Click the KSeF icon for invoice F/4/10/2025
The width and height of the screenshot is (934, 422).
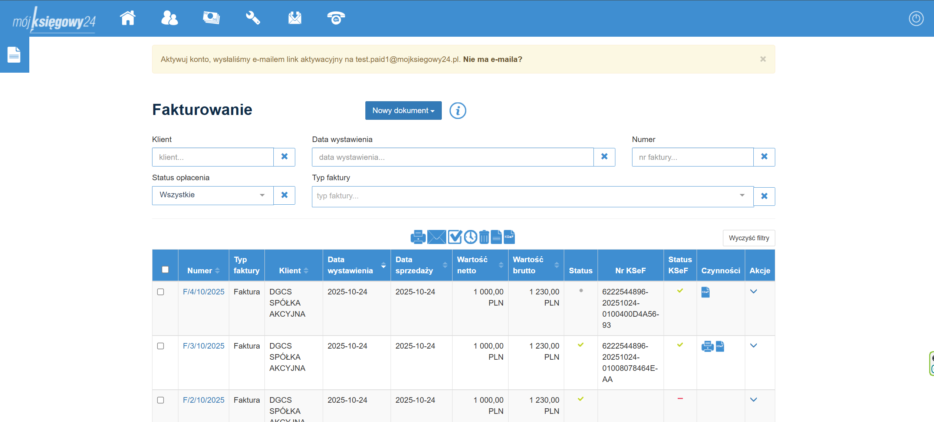706,292
